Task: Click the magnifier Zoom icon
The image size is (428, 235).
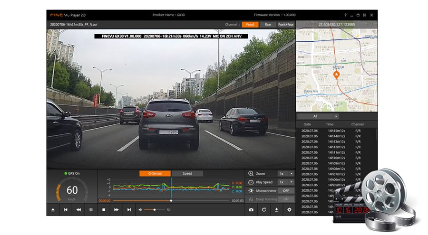Action: [x=251, y=174]
